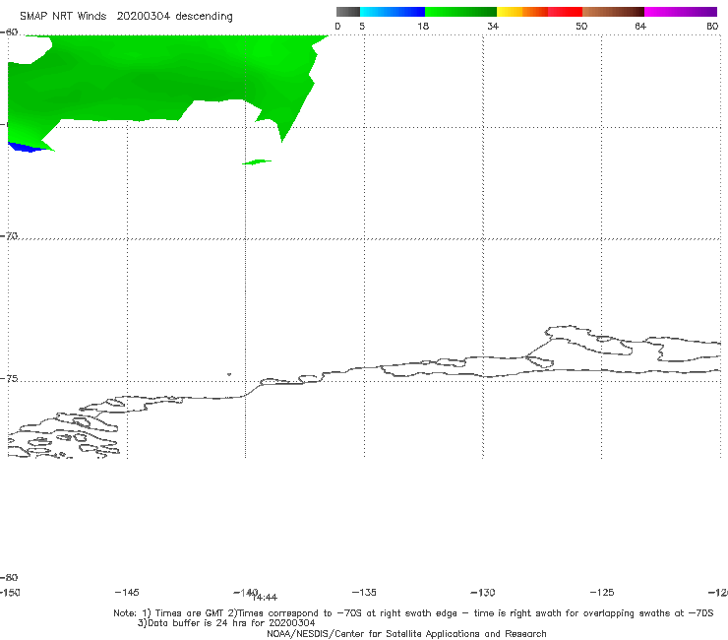Click the green segment of the color bar

point(460,12)
